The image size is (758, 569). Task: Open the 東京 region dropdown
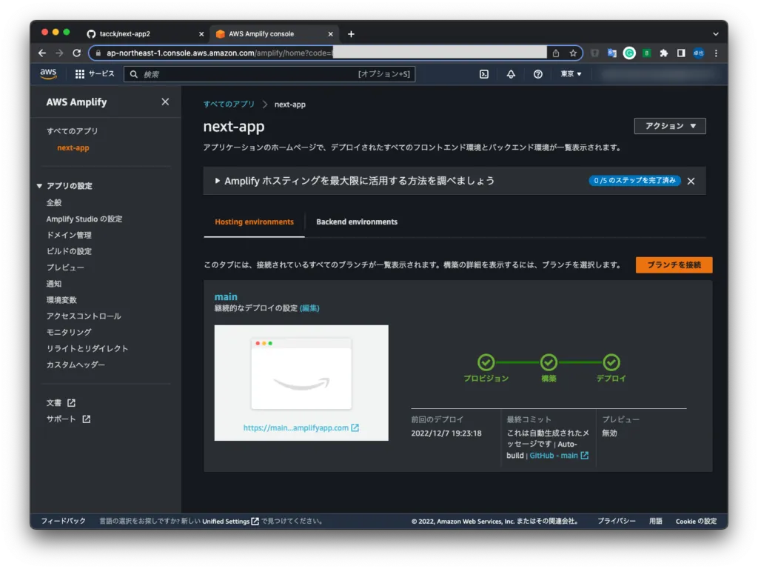point(571,74)
